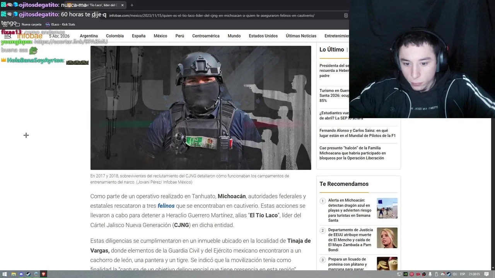495x278 pixels.
Task: Open the Colombia section
Action: coord(115,36)
